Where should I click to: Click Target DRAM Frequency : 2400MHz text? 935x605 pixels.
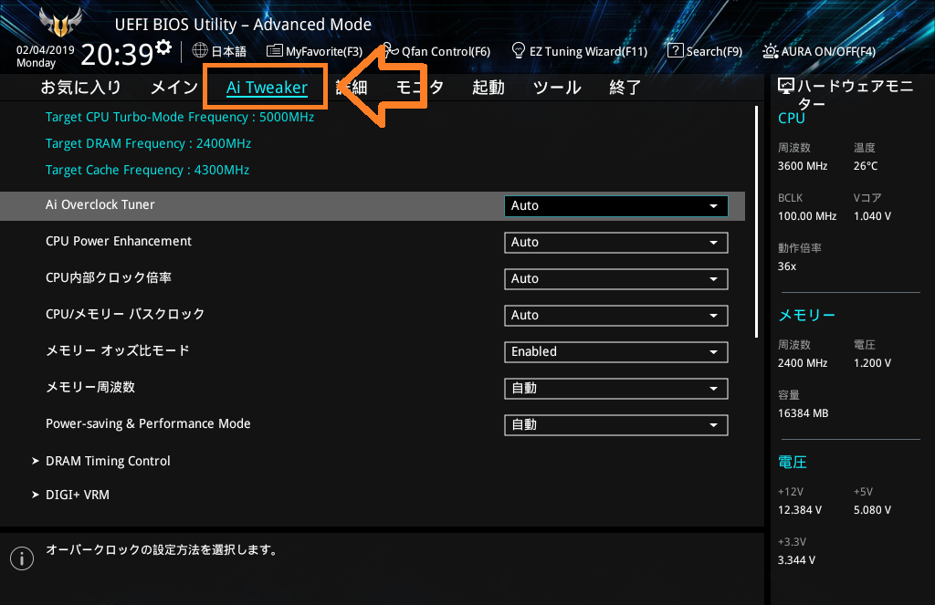pos(148,143)
